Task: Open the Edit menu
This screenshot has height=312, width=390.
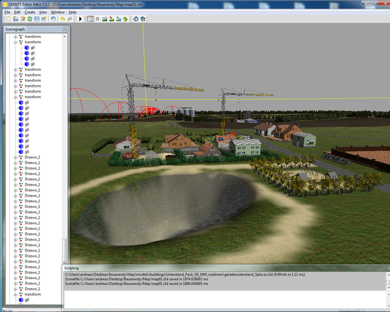Action: pos(17,12)
